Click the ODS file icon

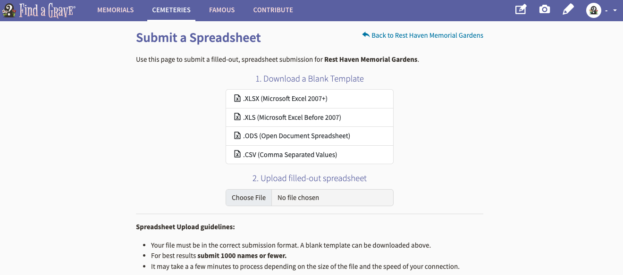coord(237,136)
